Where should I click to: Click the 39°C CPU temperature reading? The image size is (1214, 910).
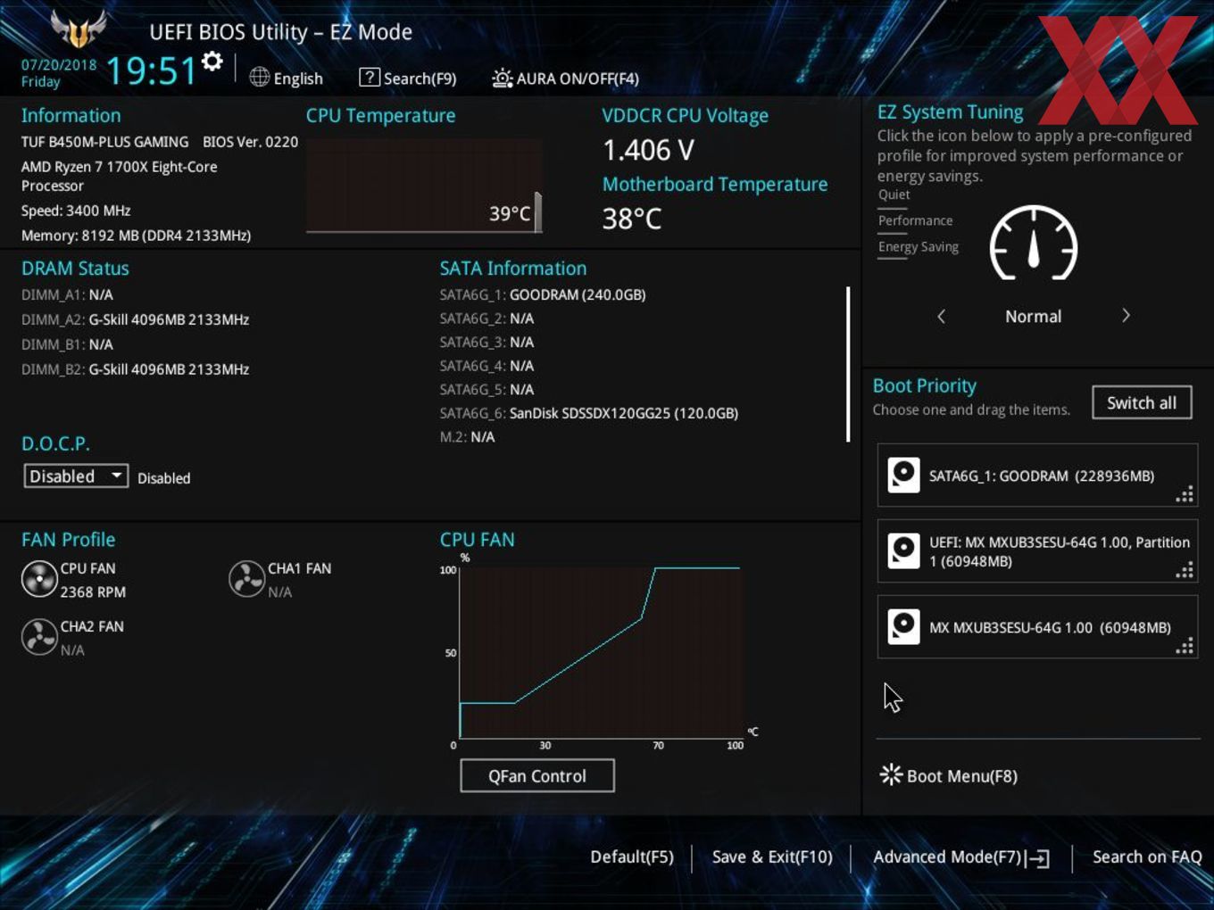point(510,214)
